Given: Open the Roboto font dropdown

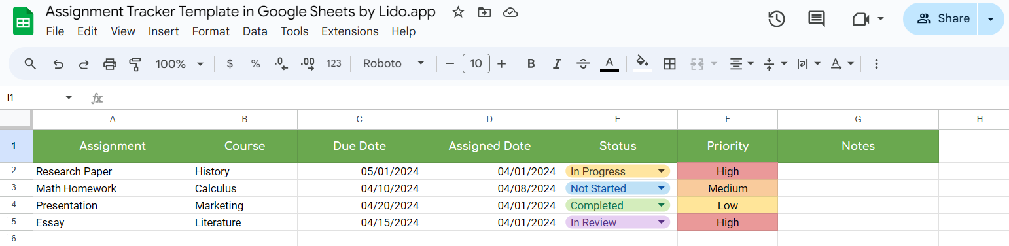Looking at the screenshot, I should tap(394, 63).
